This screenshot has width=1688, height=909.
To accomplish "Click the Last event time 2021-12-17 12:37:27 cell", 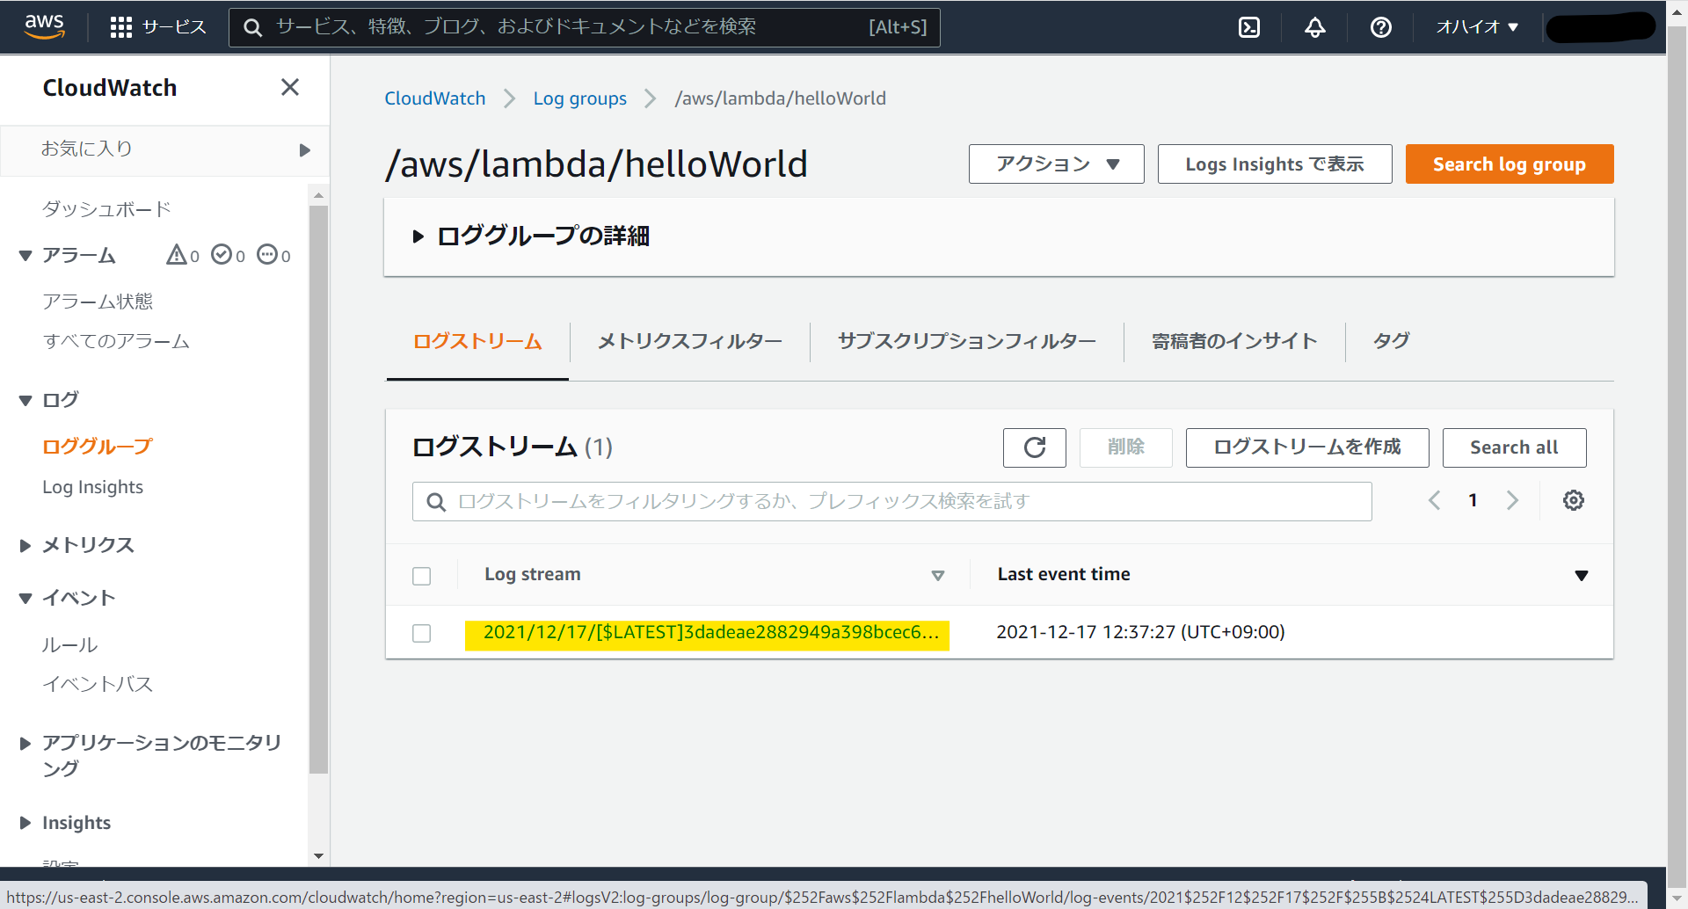I will pos(1140,632).
